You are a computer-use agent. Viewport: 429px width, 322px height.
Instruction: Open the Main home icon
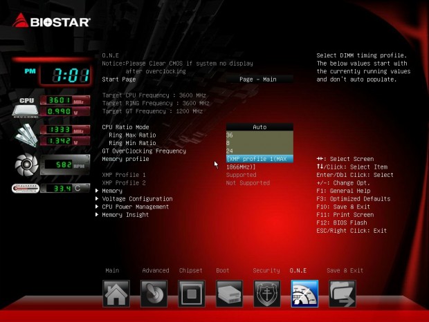pyautogui.click(x=116, y=294)
